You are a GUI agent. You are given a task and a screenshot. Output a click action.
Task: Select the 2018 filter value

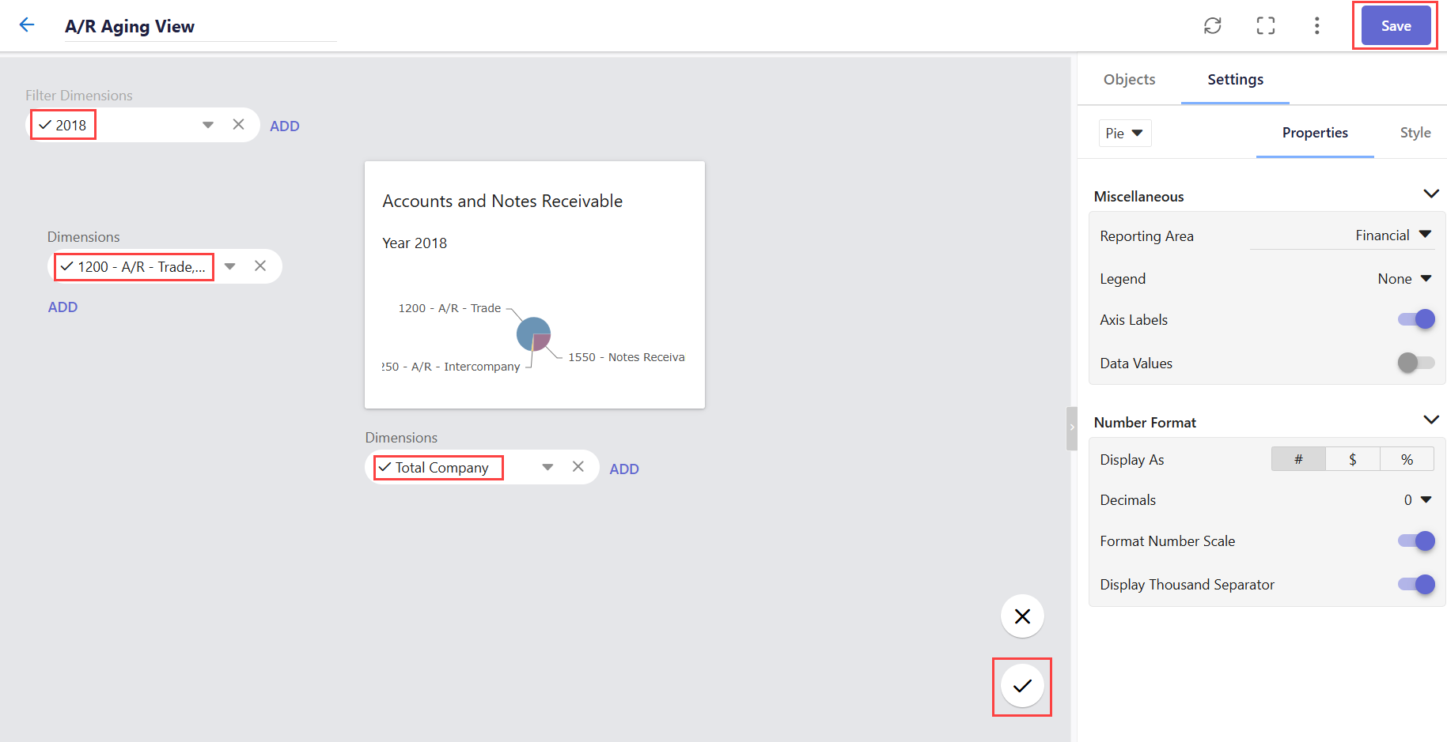(x=63, y=125)
